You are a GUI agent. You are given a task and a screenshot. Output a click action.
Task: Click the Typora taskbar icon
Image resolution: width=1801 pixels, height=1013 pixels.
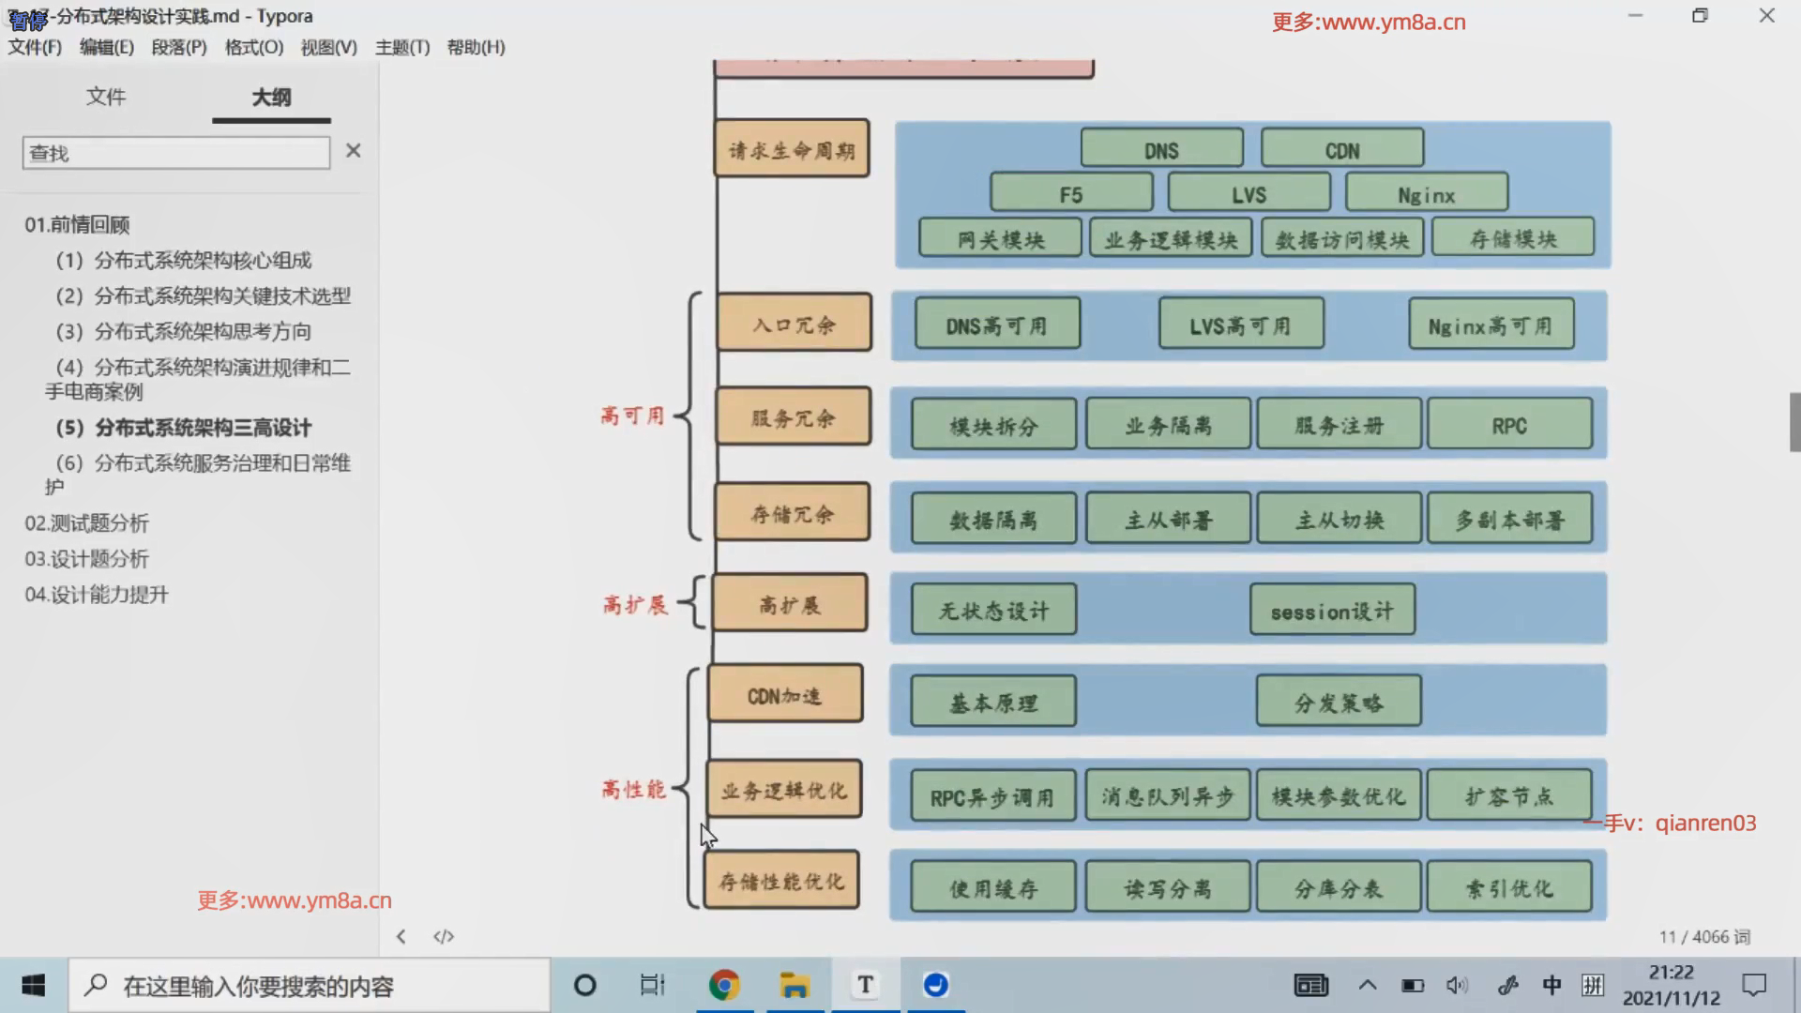click(x=865, y=985)
